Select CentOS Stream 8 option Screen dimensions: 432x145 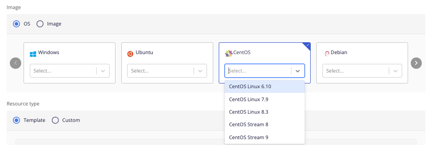(265, 124)
